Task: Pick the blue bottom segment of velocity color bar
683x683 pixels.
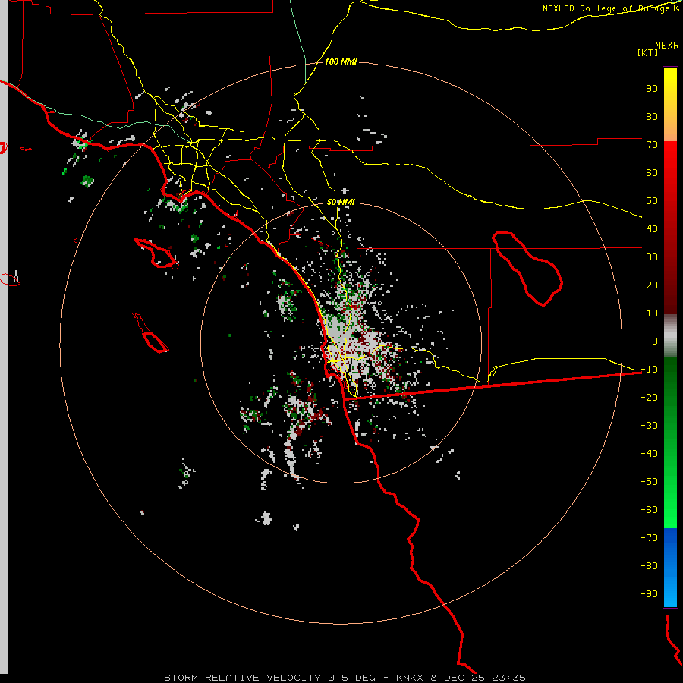Action: click(x=670, y=568)
